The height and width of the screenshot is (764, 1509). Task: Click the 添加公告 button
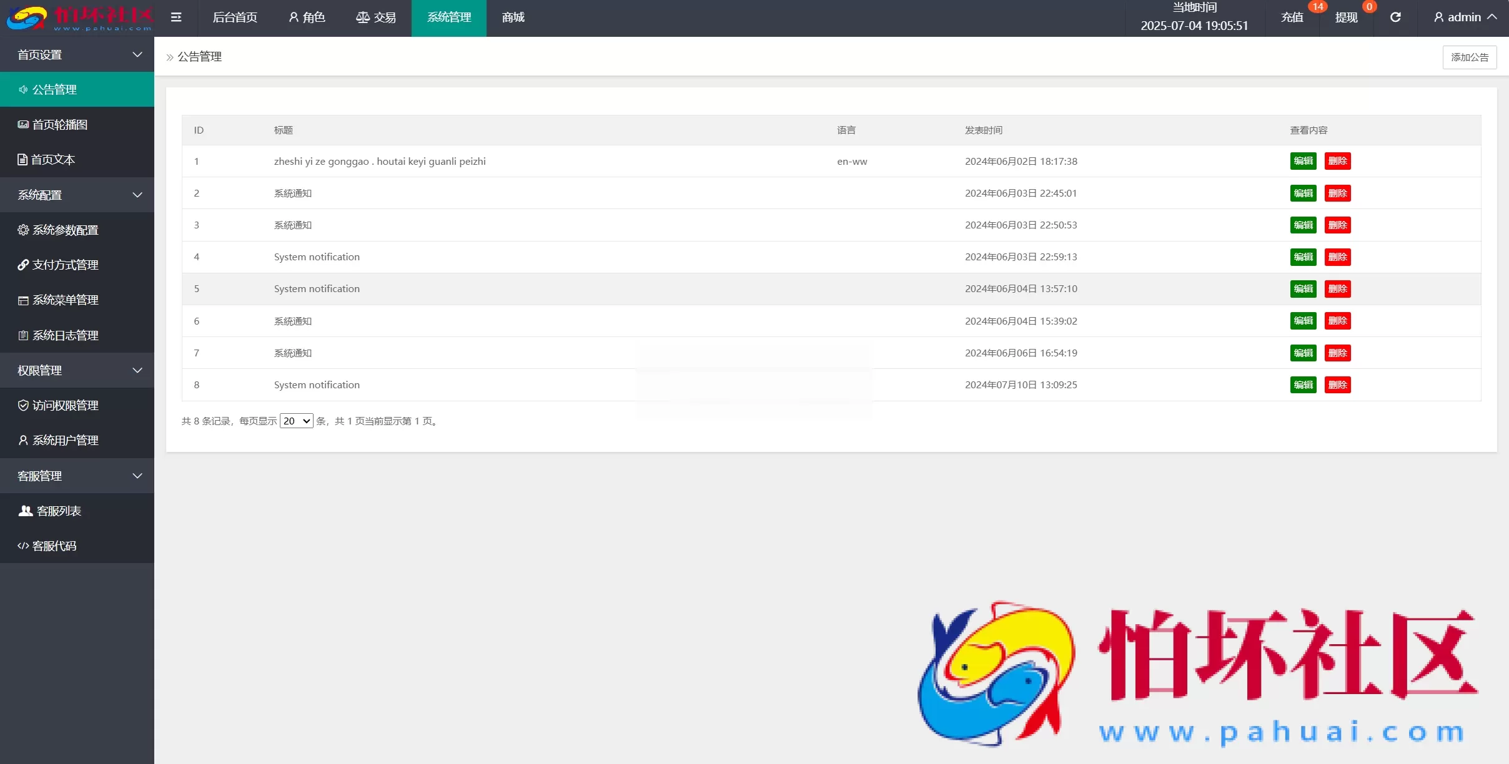[x=1469, y=57]
